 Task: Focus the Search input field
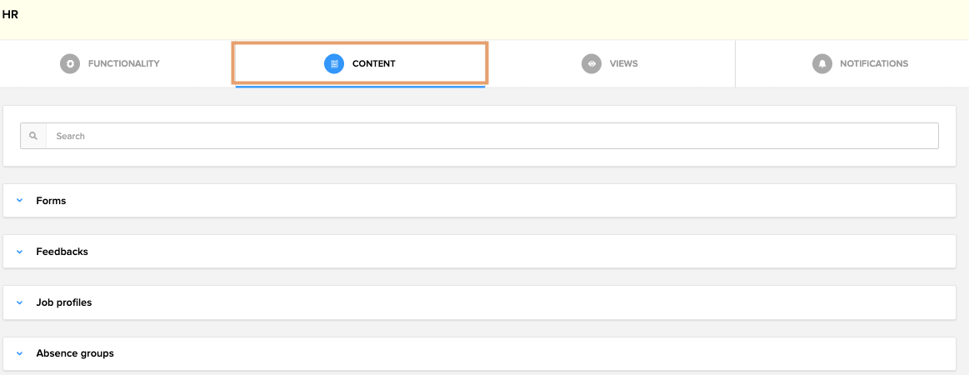click(x=492, y=136)
